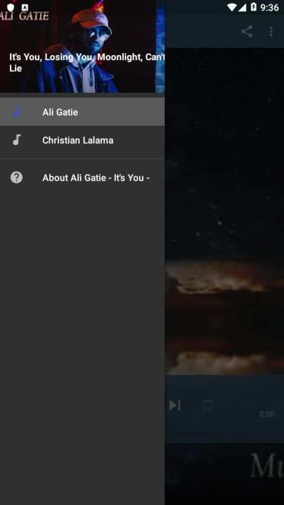
Task: Tap the 9:36 clock
Action: point(270,8)
